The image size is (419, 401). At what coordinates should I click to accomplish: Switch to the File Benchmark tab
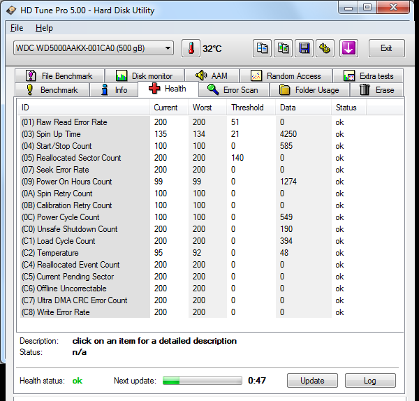coord(59,76)
